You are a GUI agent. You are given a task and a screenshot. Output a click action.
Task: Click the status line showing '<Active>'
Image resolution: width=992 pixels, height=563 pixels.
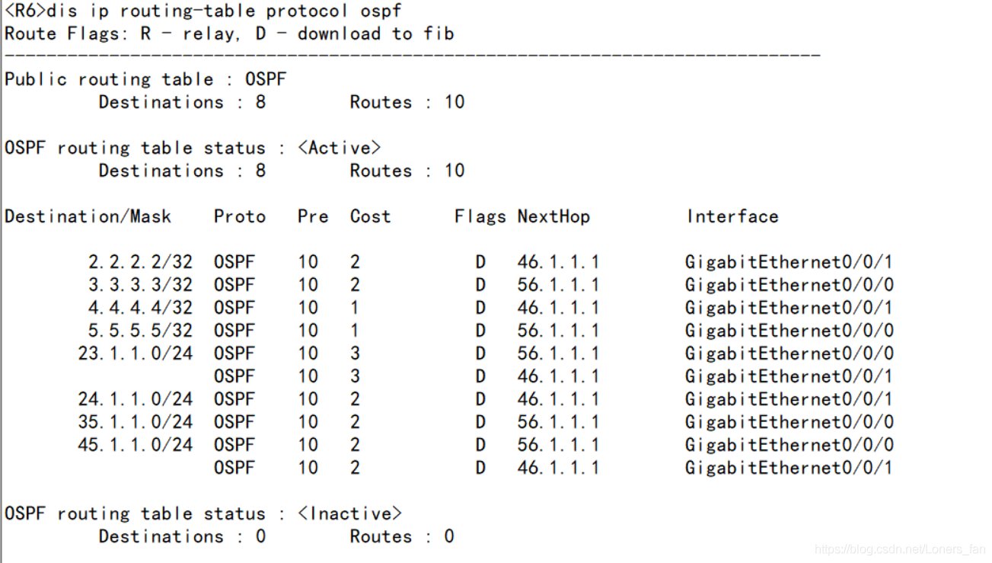tap(193, 148)
